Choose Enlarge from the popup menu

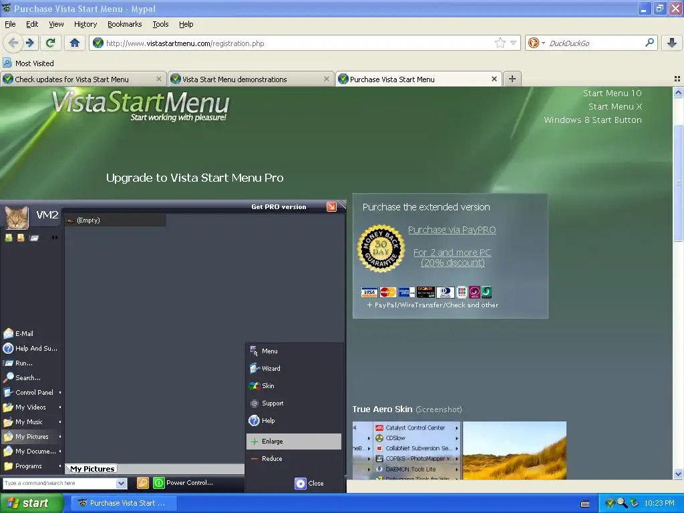(x=294, y=441)
